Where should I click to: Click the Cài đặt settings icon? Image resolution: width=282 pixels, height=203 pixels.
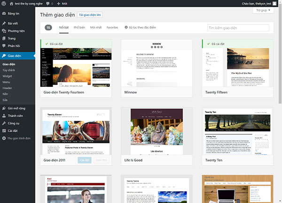point(4,131)
